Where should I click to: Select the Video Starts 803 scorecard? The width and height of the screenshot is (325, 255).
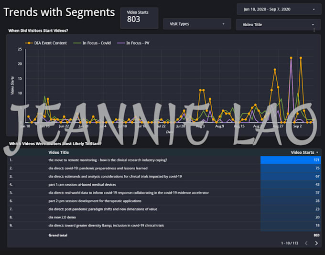139,18
